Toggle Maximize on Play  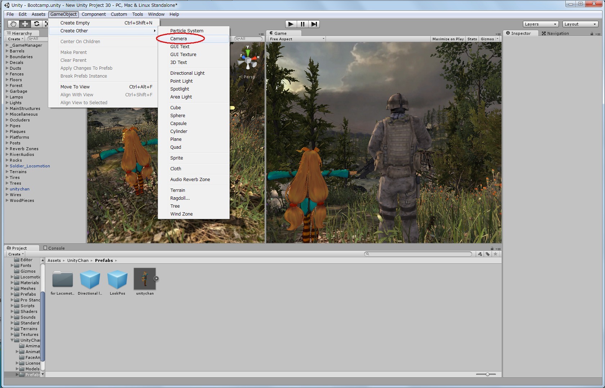pos(448,39)
